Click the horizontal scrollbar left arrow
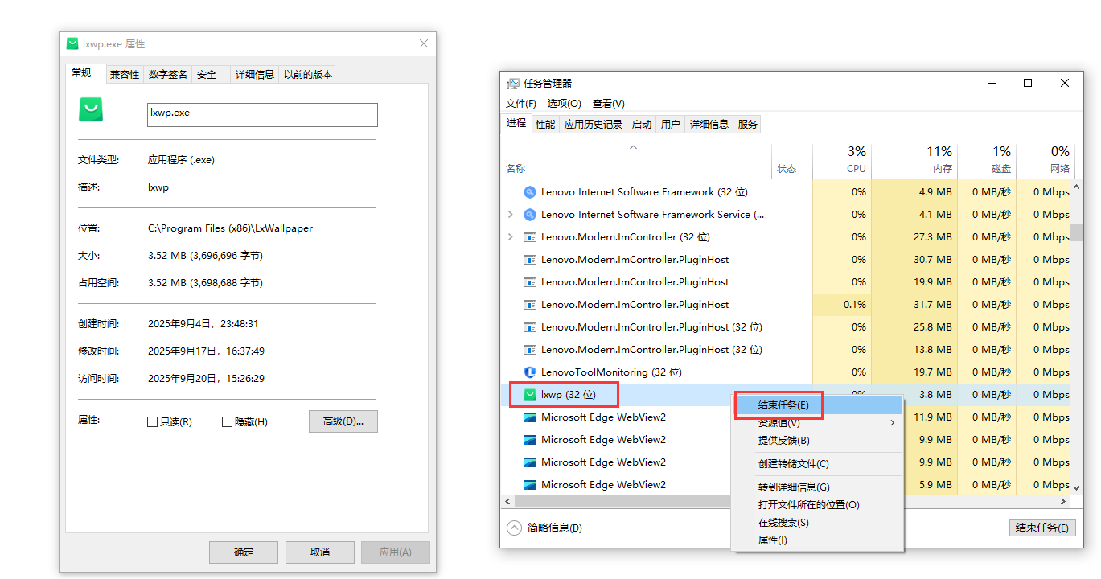 [507, 501]
